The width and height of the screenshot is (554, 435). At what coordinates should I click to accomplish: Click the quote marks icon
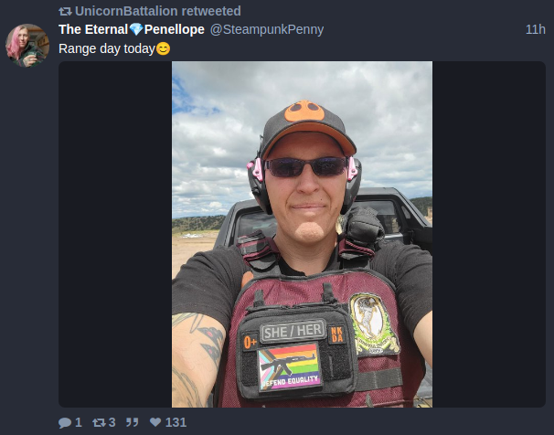click(133, 422)
